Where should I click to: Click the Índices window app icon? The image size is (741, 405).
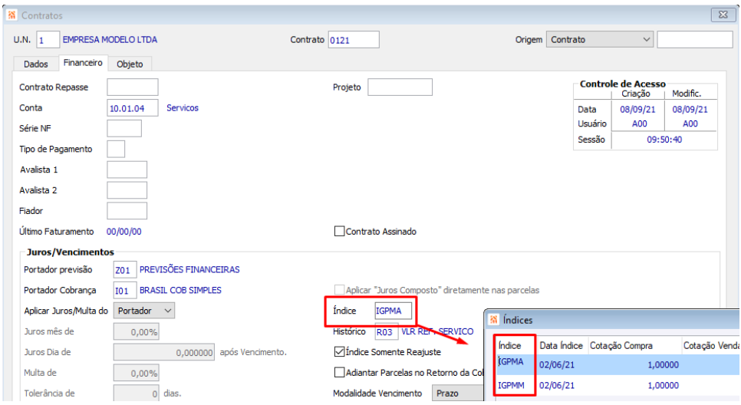(493, 320)
